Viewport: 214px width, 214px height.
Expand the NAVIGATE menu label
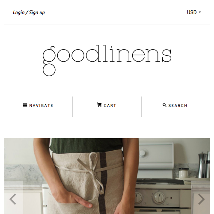41,106
